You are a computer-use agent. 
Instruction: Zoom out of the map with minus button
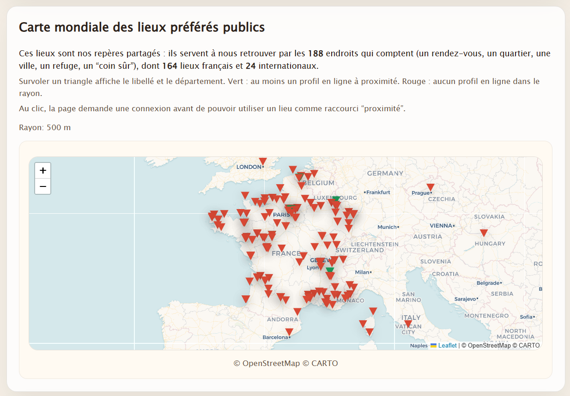pyautogui.click(x=43, y=186)
